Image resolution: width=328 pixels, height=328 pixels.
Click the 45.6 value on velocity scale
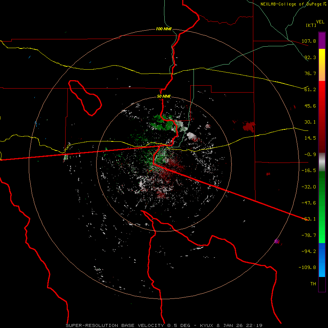point(310,106)
